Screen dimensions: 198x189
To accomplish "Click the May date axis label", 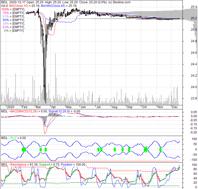I will (69, 107).
